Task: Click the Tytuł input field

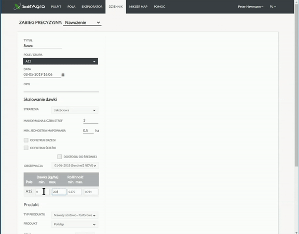Action: click(43, 46)
